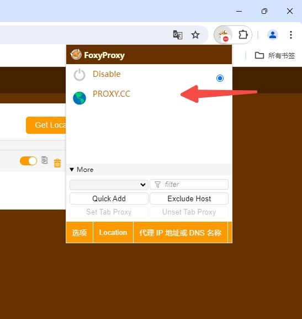Image resolution: width=302 pixels, height=319 pixels.
Task: Click into the filter input field
Action: pyautogui.click(x=189, y=185)
